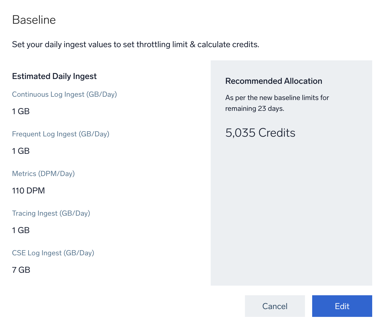Click empty area of Recommended Allocation panel

pos(291,210)
